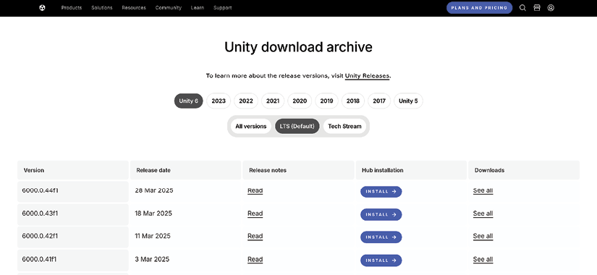Select the 2022 version filter
Viewport: 597px width, 275px height.
click(246, 101)
